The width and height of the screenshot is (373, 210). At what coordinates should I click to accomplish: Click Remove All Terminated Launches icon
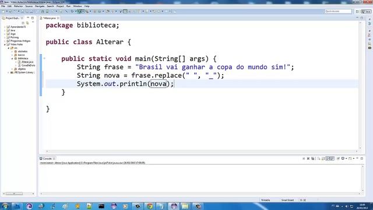click(313, 159)
